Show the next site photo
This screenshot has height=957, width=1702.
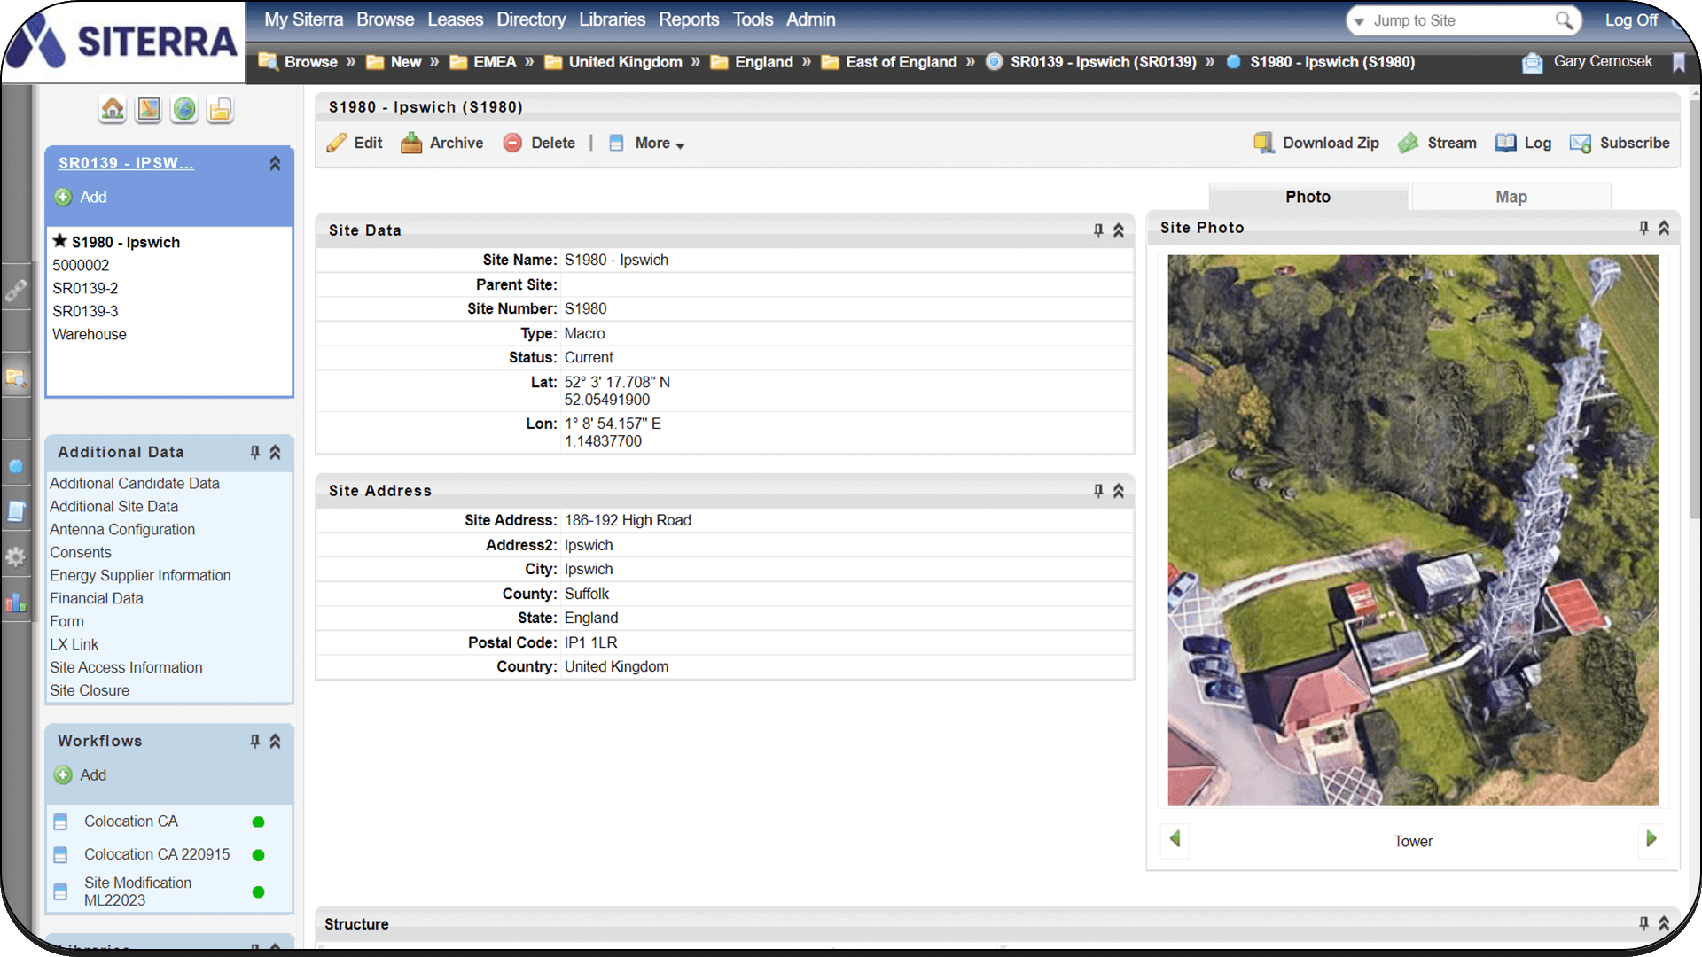point(1651,839)
